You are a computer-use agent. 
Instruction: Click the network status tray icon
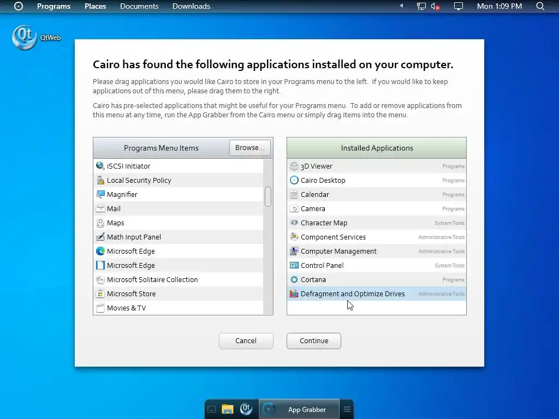(x=421, y=6)
